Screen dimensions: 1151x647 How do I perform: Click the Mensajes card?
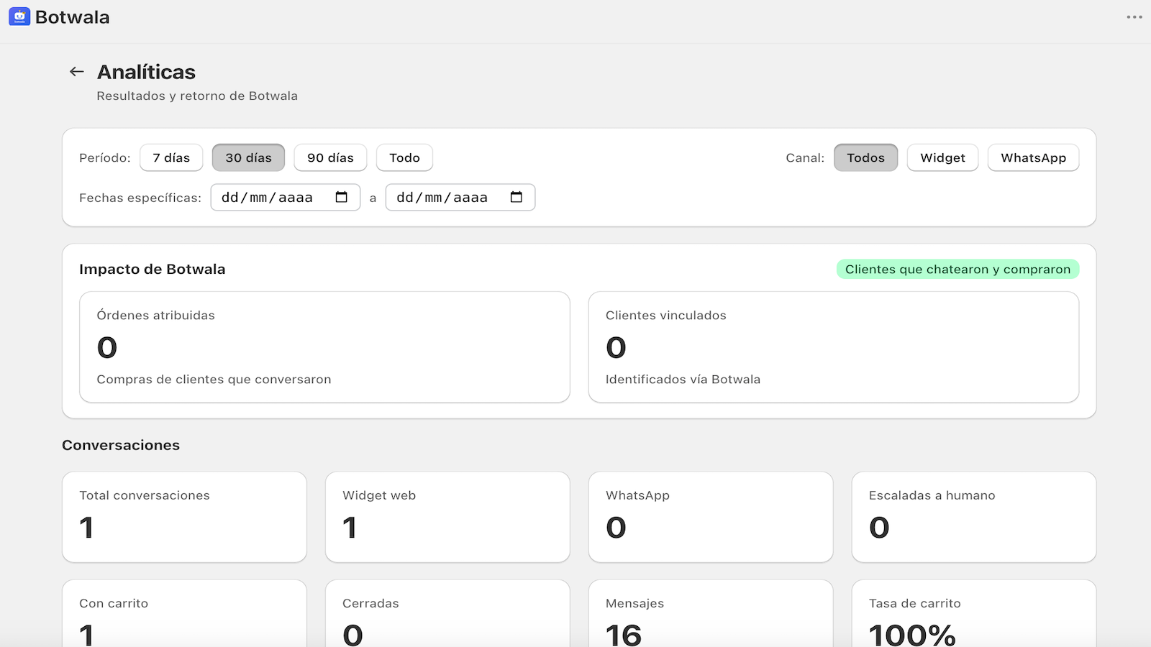[x=711, y=613]
